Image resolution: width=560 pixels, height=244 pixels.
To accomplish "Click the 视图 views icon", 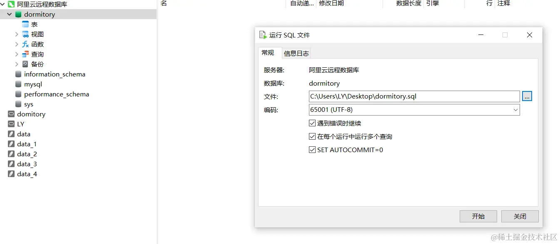I will [25, 34].
